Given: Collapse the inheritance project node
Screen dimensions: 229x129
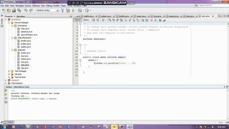Looking at the screenshot, I should pos(6,20).
